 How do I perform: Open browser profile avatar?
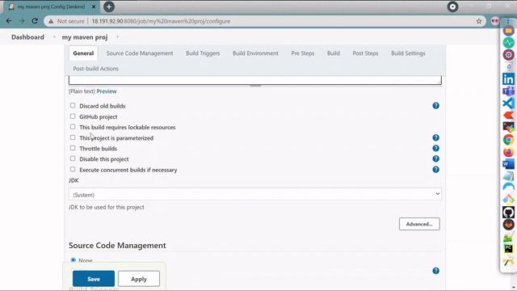coord(494,21)
